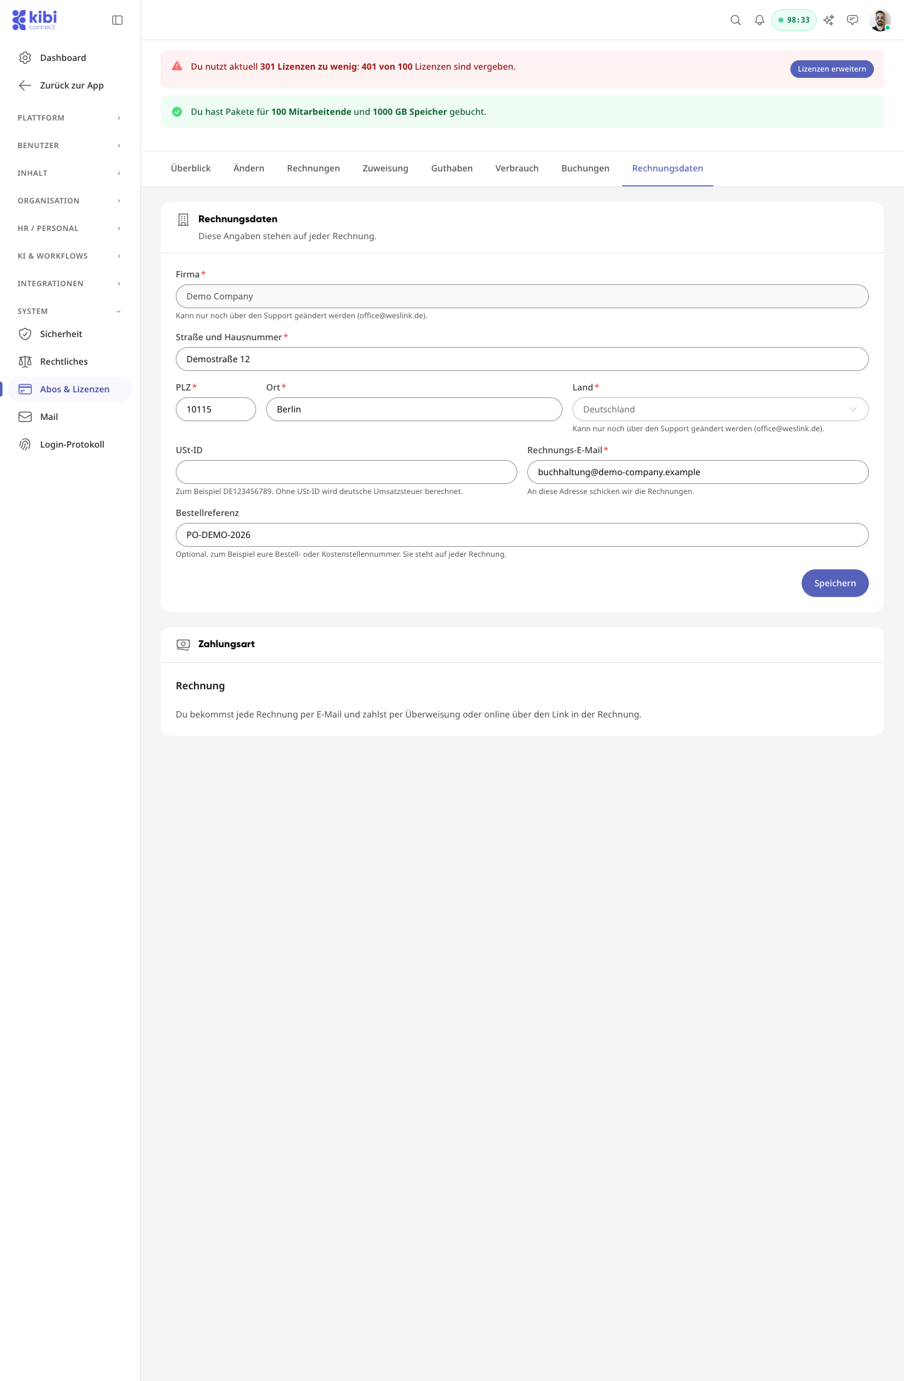Open the Guthaben tab
904x1381 pixels.
click(x=452, y=168)
